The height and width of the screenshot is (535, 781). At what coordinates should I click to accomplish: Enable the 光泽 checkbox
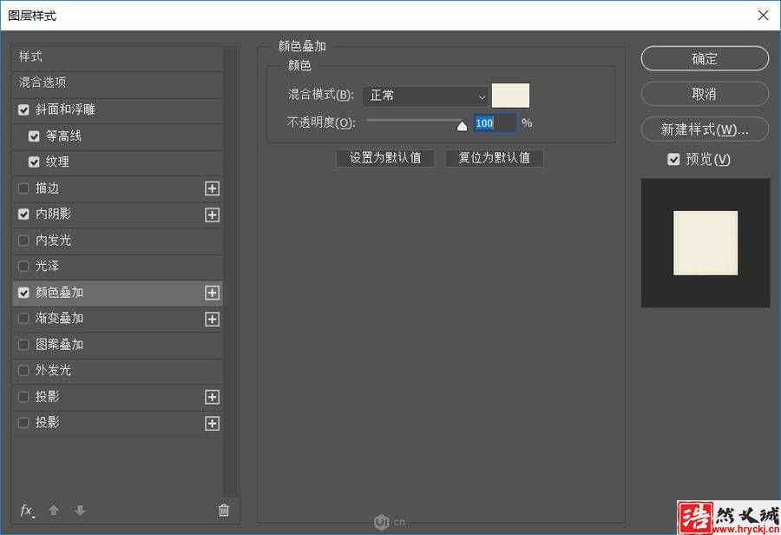tap(23, 267)
